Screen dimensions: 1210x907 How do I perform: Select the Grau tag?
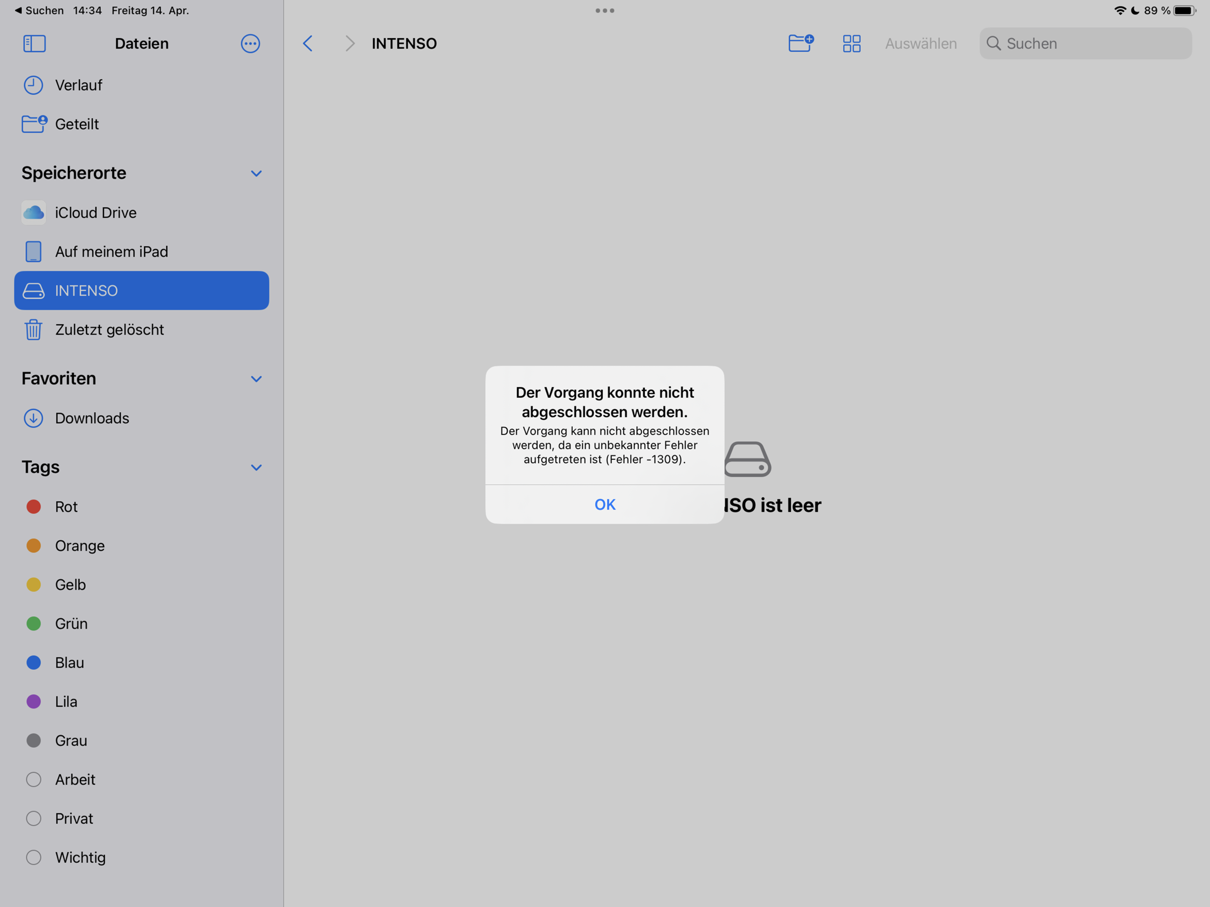pyautogui.click(x=142, y=741)
